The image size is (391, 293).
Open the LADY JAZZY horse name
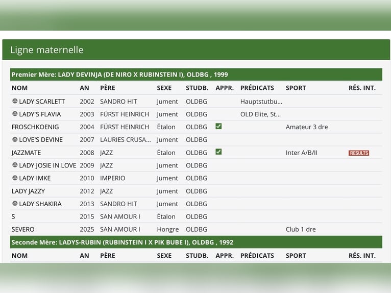pyautogui.click(x=28, y=191)
